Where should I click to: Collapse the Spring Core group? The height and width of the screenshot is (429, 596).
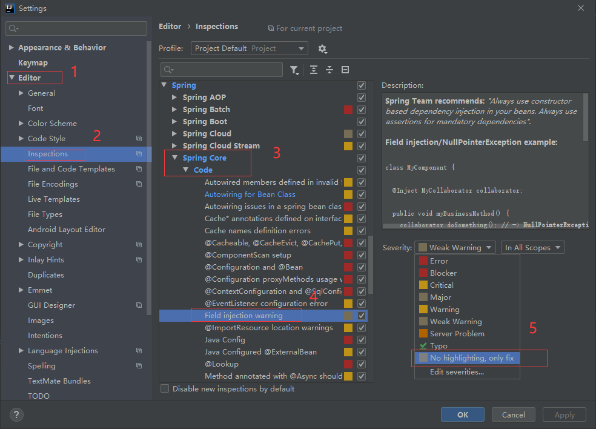pos(175,158)
